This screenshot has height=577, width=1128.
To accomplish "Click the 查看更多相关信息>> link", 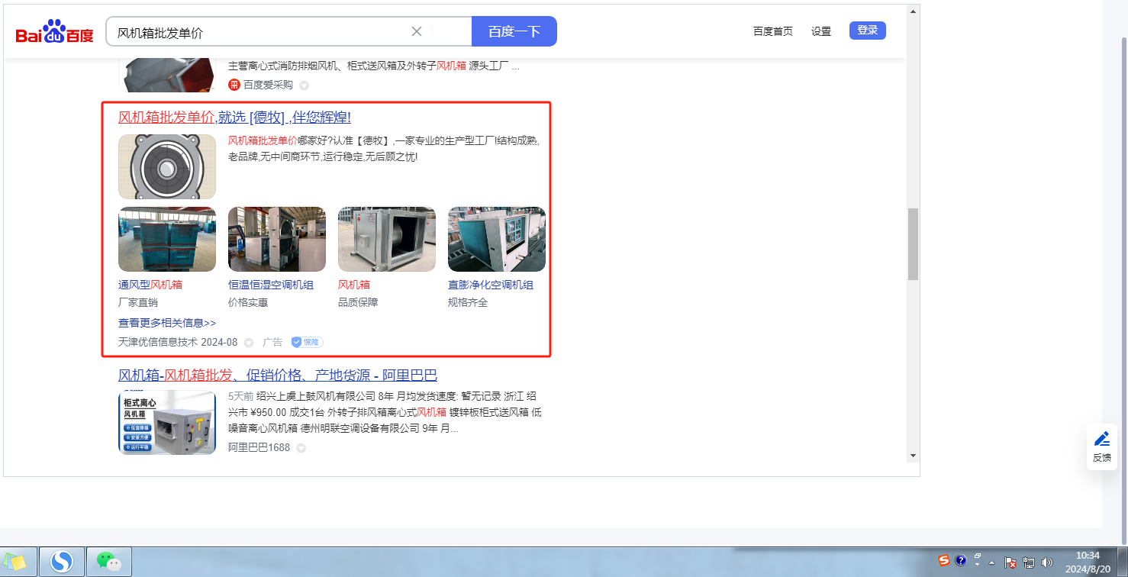I will click(x=167, y=323).
